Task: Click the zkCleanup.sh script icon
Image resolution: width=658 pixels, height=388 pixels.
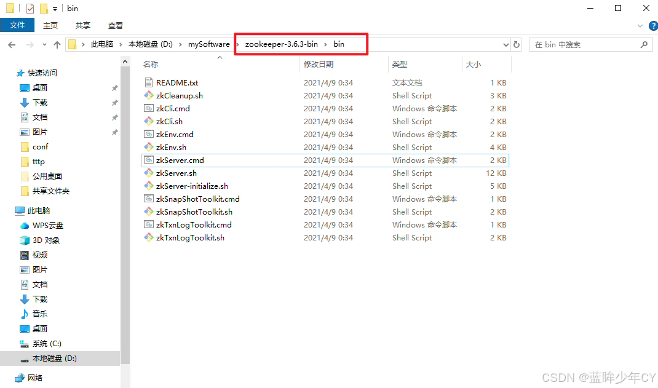Action: click(148, 96)
